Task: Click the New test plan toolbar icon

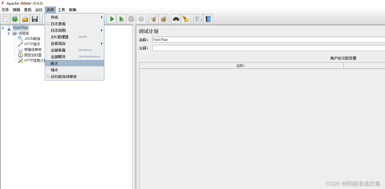Action: (x=5, y=19)
